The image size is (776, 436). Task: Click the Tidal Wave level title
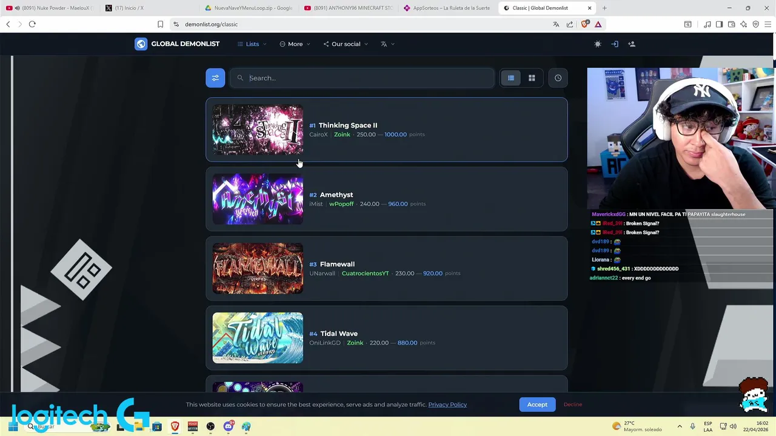pos(339,334)
